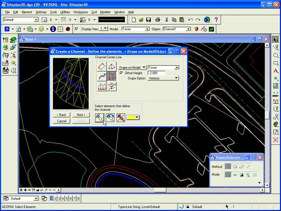Select the profile-line channel method icon

coord(102,76)
